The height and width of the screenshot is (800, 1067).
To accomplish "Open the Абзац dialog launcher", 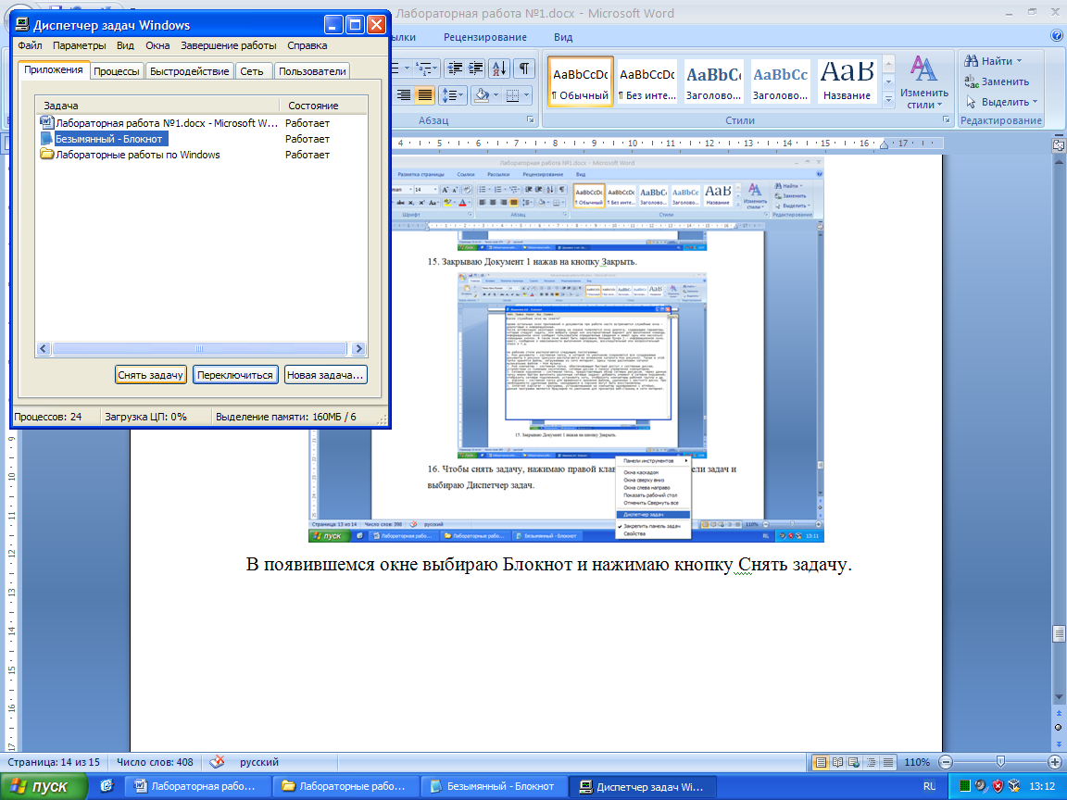I will (x=530, y=119).
